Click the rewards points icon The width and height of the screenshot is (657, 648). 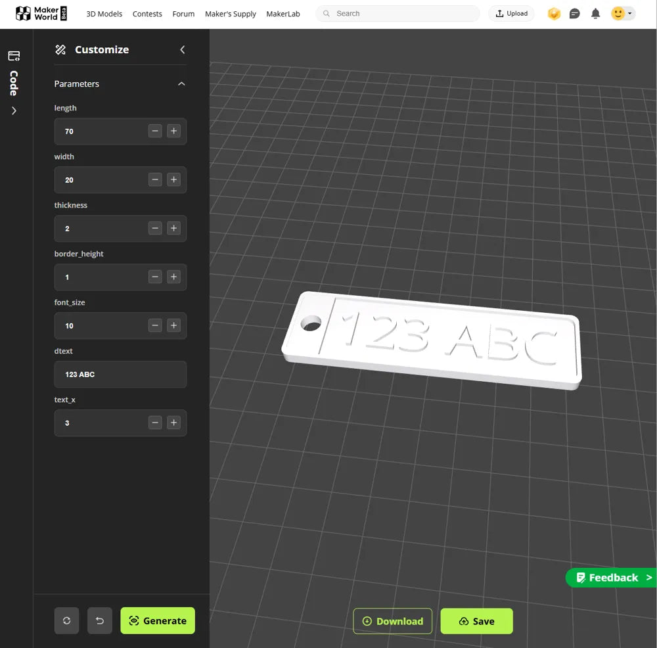[x=554, y=12]
